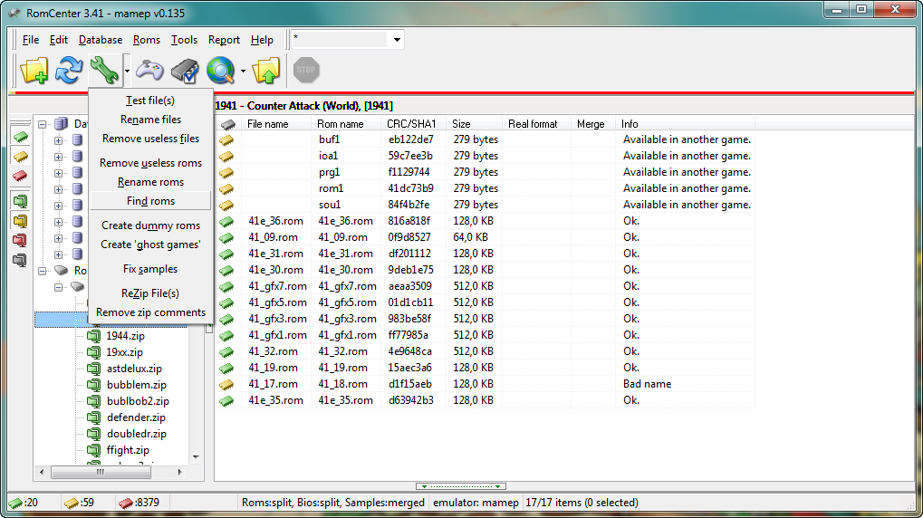Select 'Find roms' from the open menu

pyautogui.click(x=150, y=201)
